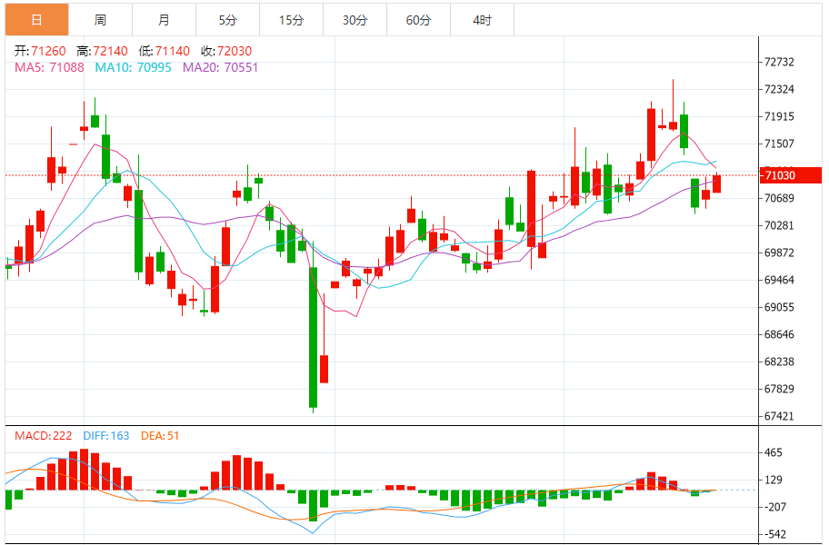Click the 70689 price axis label
The height and width of the screenshot is (545, 829).
click(779, 198)
